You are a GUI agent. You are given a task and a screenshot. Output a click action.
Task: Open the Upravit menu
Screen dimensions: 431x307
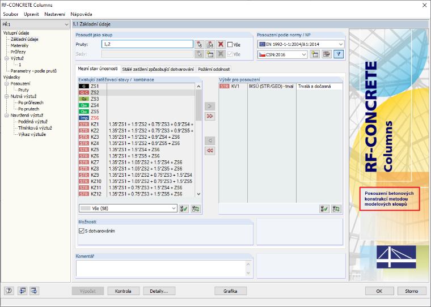tap(31, 14)
